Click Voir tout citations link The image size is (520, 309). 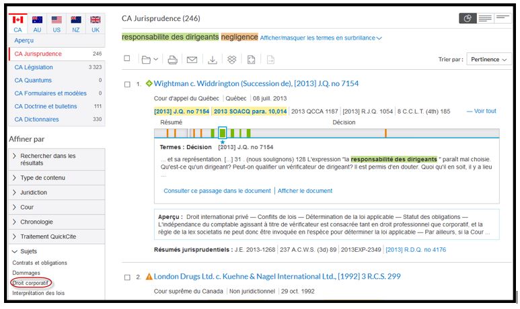pos(482,112)
